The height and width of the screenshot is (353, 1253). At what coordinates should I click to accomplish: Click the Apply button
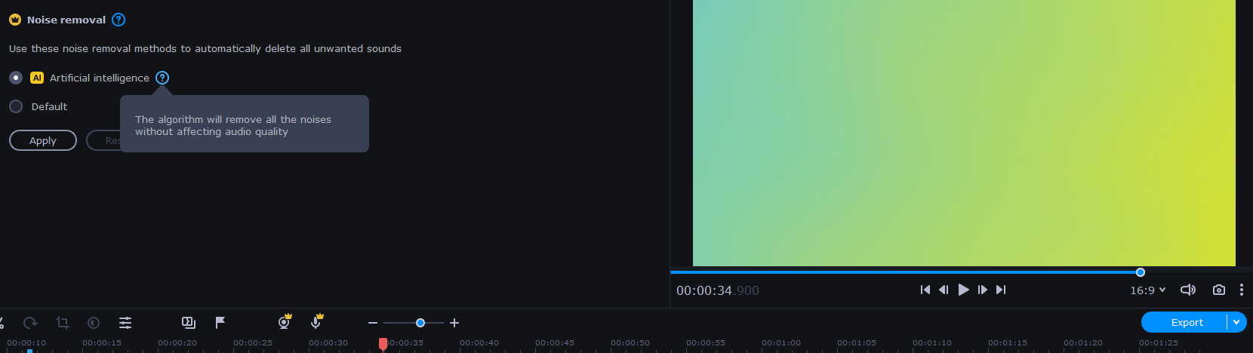pyautogui.click(x=43, y=140)
